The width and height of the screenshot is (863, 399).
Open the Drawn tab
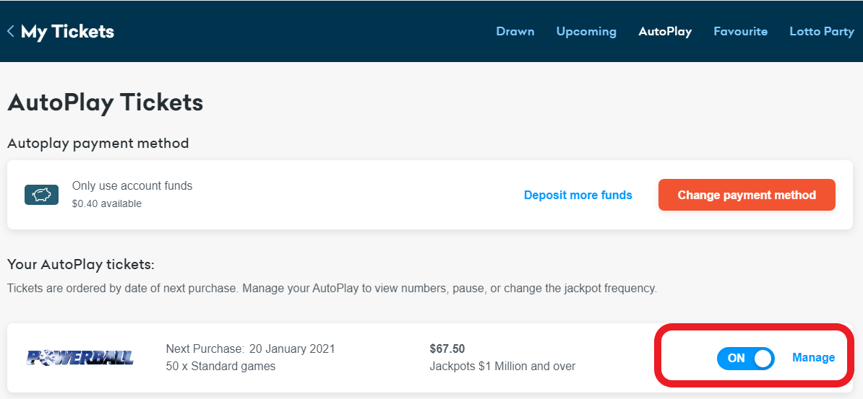pos(515,31)
